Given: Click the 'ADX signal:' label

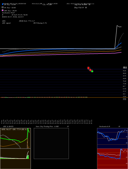Looking at the screenshot, I should (x=6, y=23).
